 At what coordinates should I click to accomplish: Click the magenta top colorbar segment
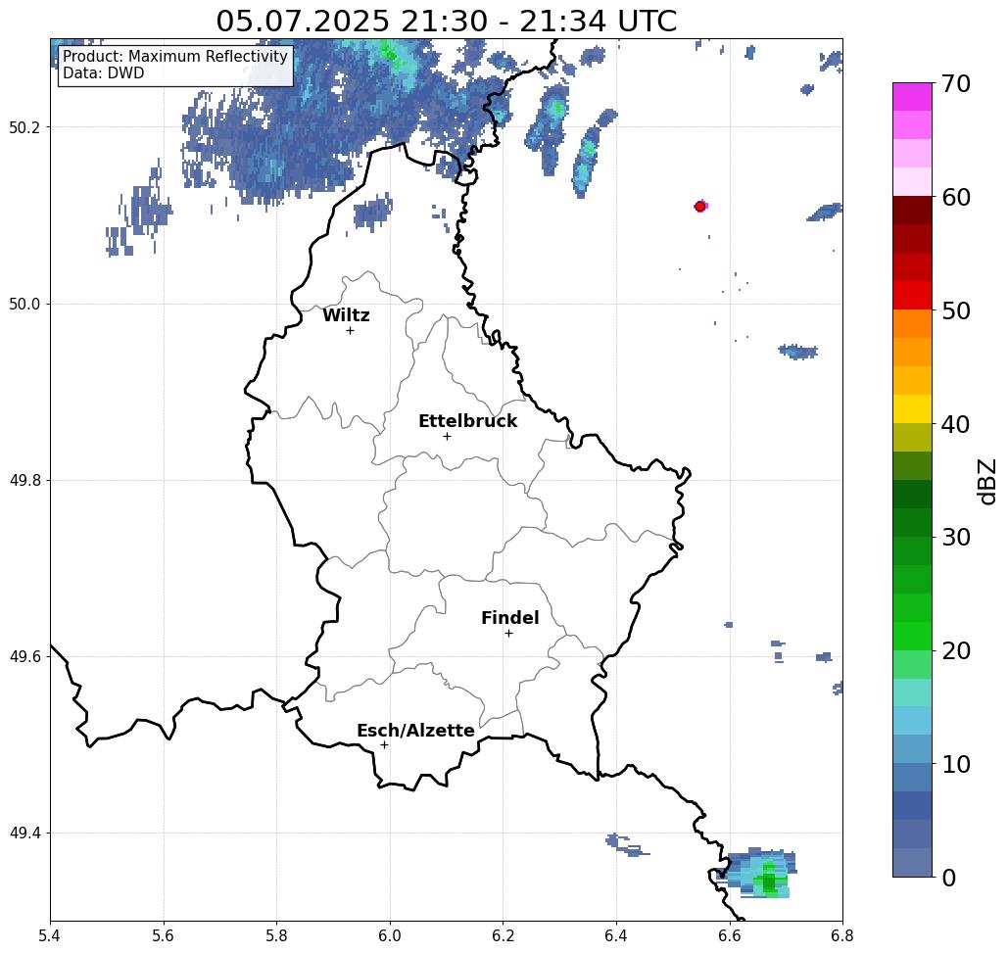(912, 97)
